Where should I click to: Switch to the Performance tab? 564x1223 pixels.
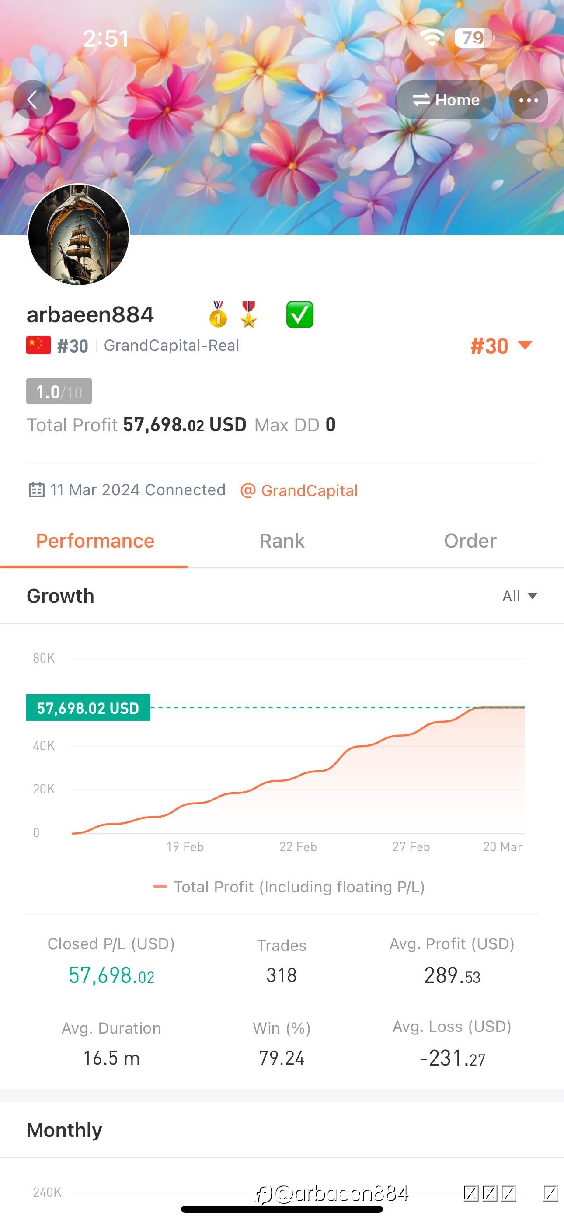click(95, 541)
